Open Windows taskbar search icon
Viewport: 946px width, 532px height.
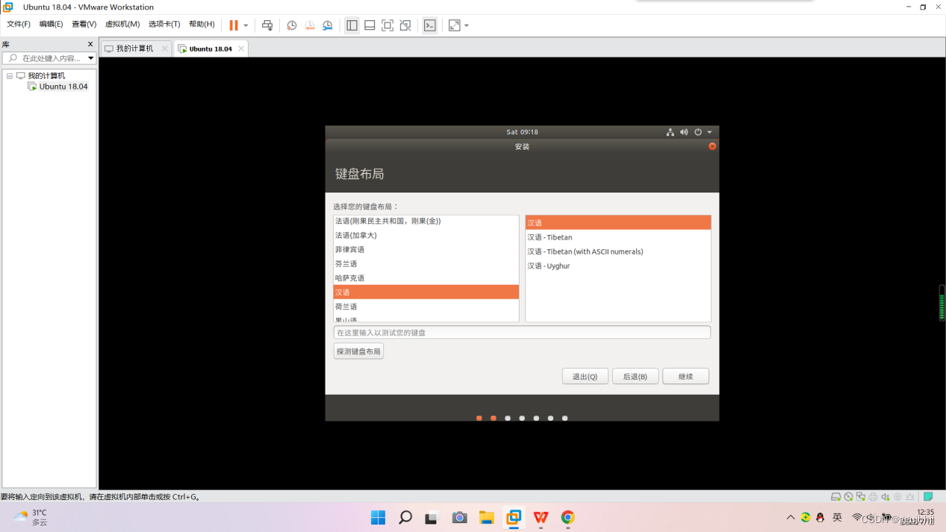[405, 517]
